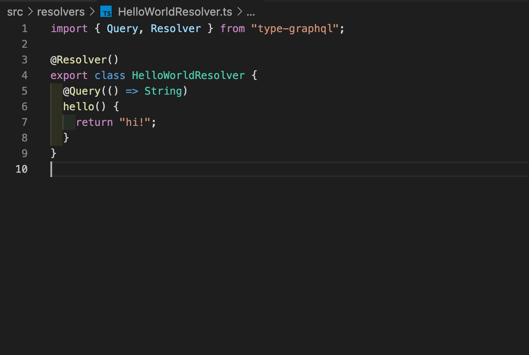Click the 'from' keyword on line 1
The image size is (529, 355).
pyautogui.click(x=233, y=29)
